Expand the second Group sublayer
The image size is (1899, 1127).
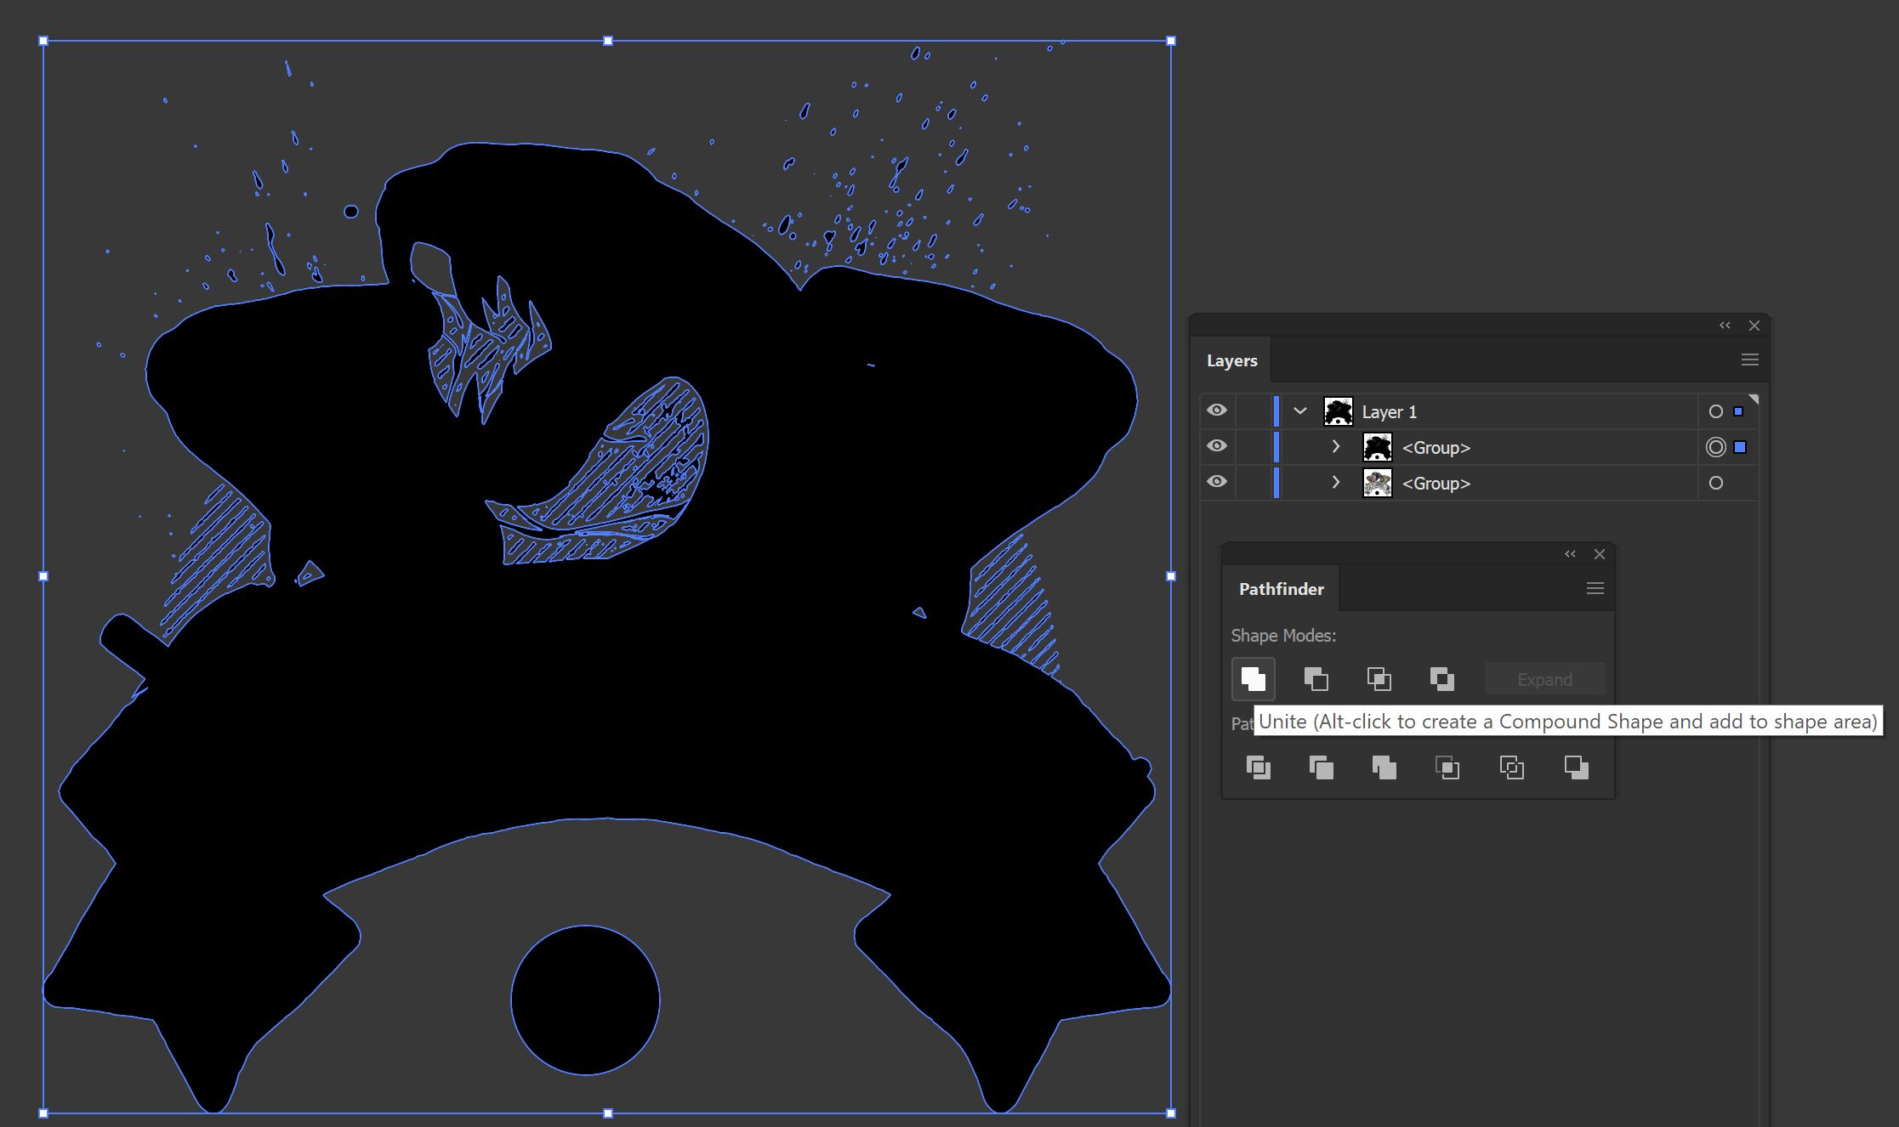(1336, 483)
